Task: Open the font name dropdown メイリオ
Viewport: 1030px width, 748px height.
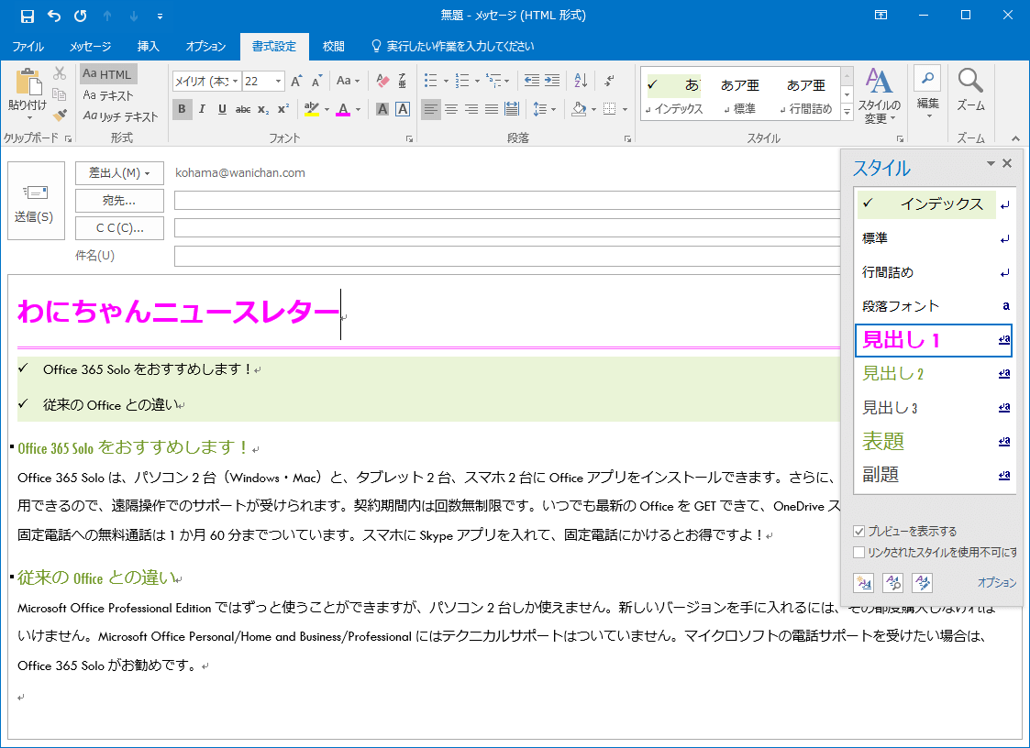Action: [235, 81]
